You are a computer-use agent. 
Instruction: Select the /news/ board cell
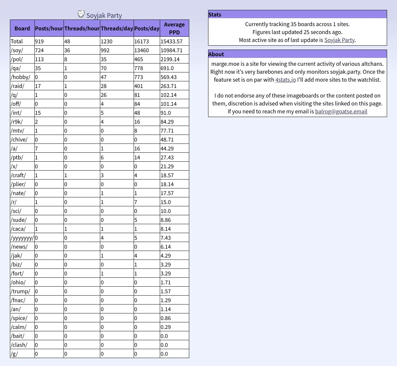[22, 247]
